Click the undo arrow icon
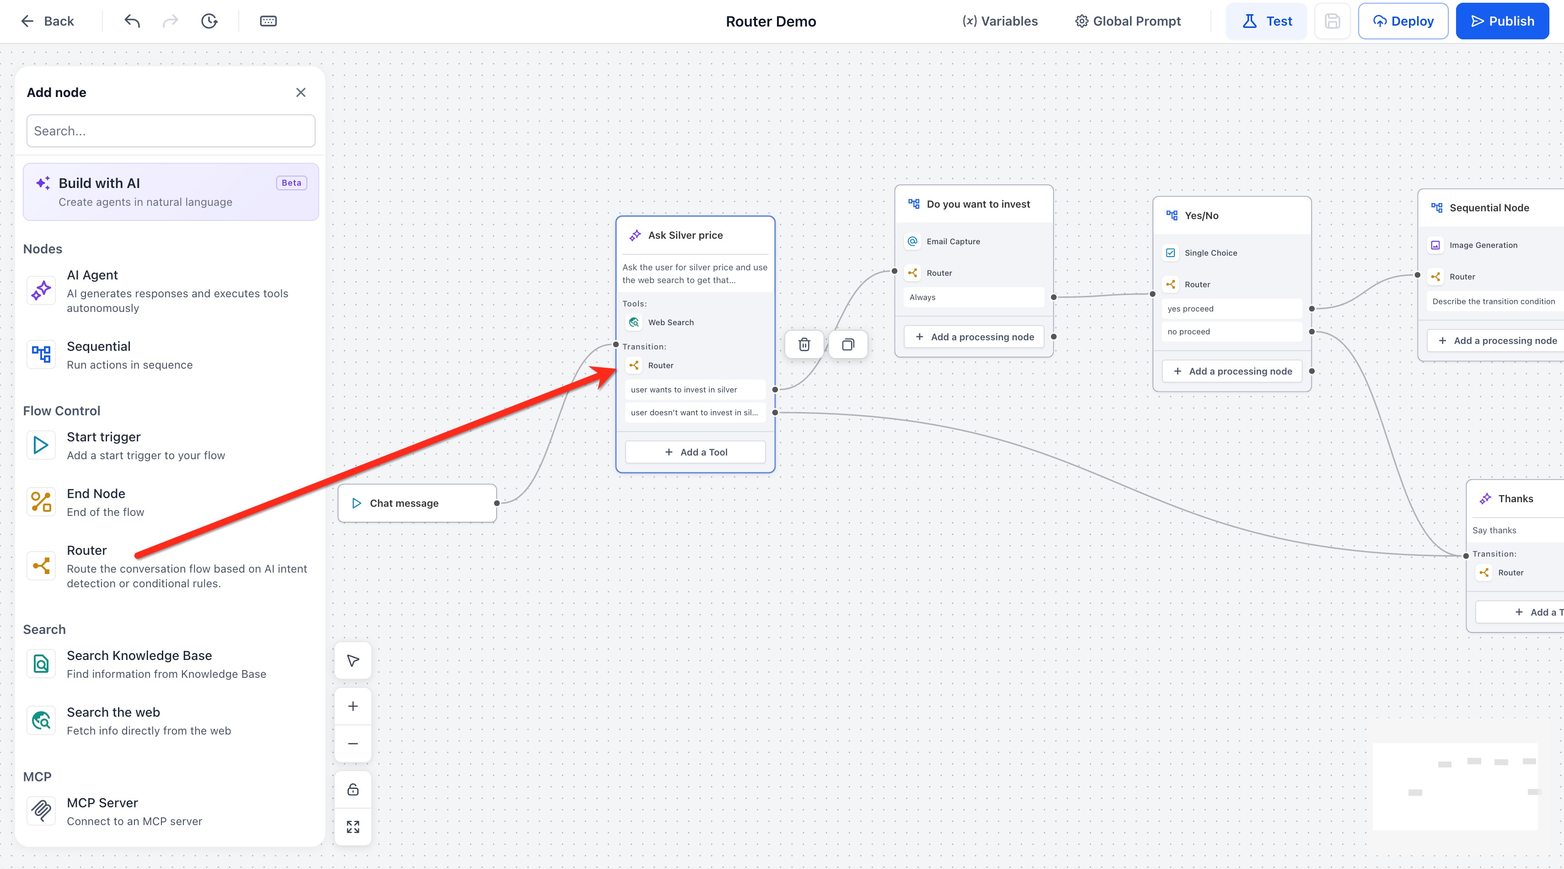This screenshot has height=869, width=1564. point(132,21)
